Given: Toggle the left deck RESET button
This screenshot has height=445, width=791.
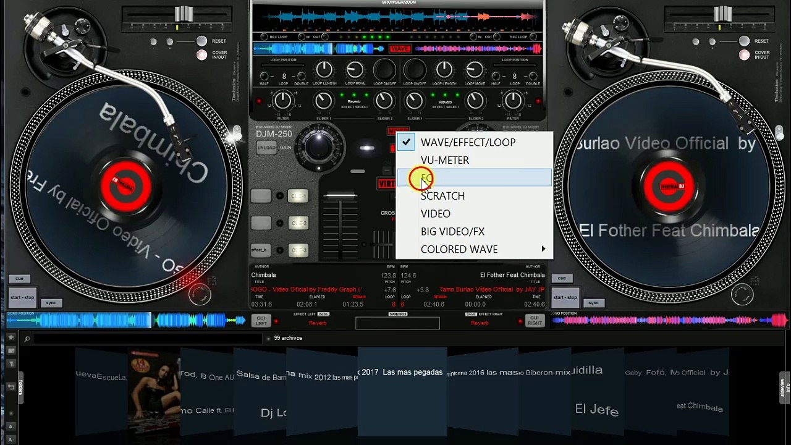Looking at the screenshot, I should pos(201,41).
